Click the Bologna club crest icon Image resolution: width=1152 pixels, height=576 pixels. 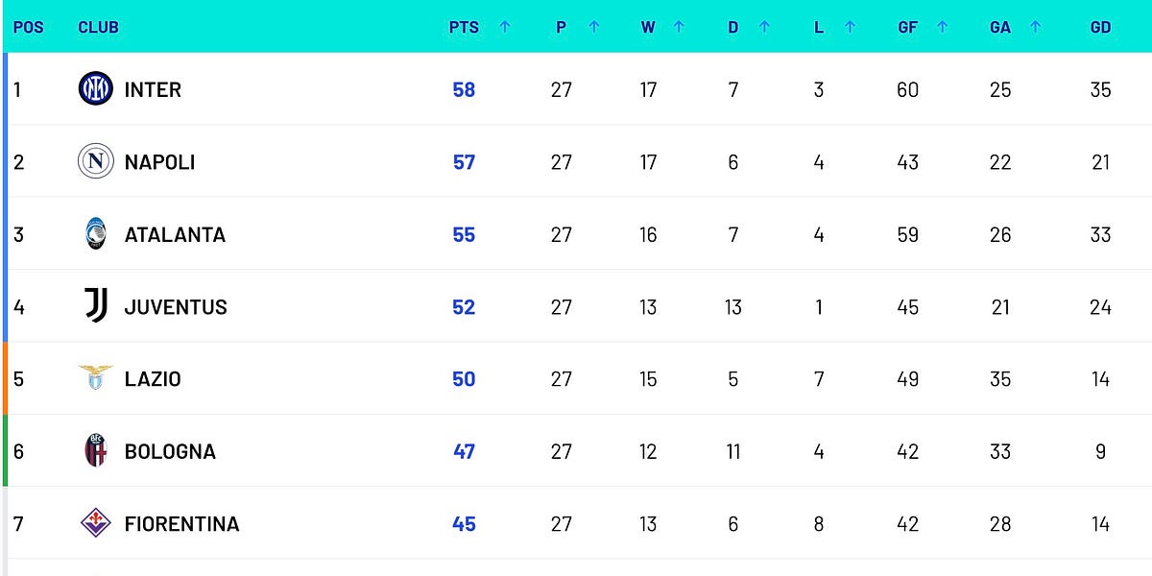point(96,451)
